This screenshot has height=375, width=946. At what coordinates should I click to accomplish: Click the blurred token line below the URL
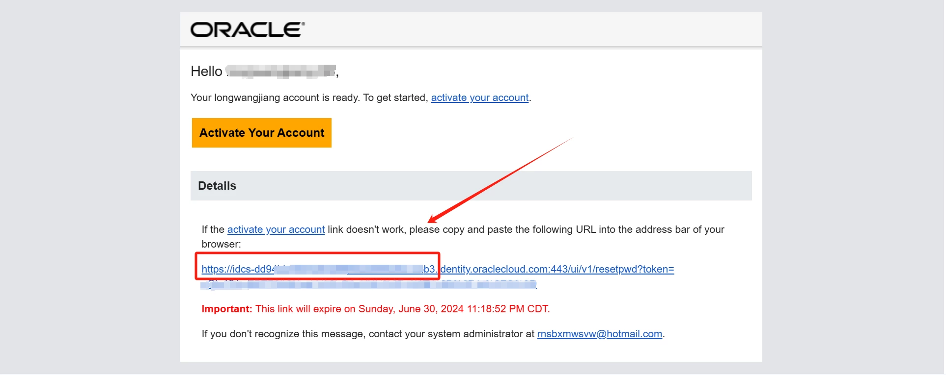[x=368, y=285]
